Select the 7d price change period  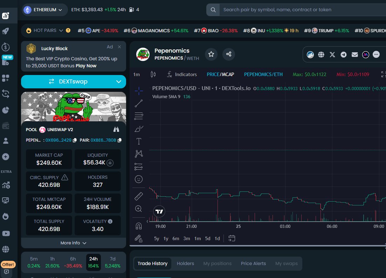click(x=112, y=262)
